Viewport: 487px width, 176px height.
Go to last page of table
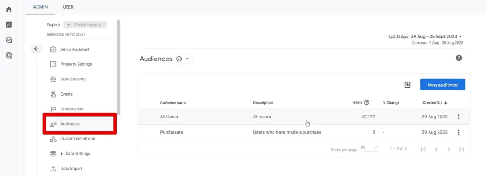[x=461, y=149]
